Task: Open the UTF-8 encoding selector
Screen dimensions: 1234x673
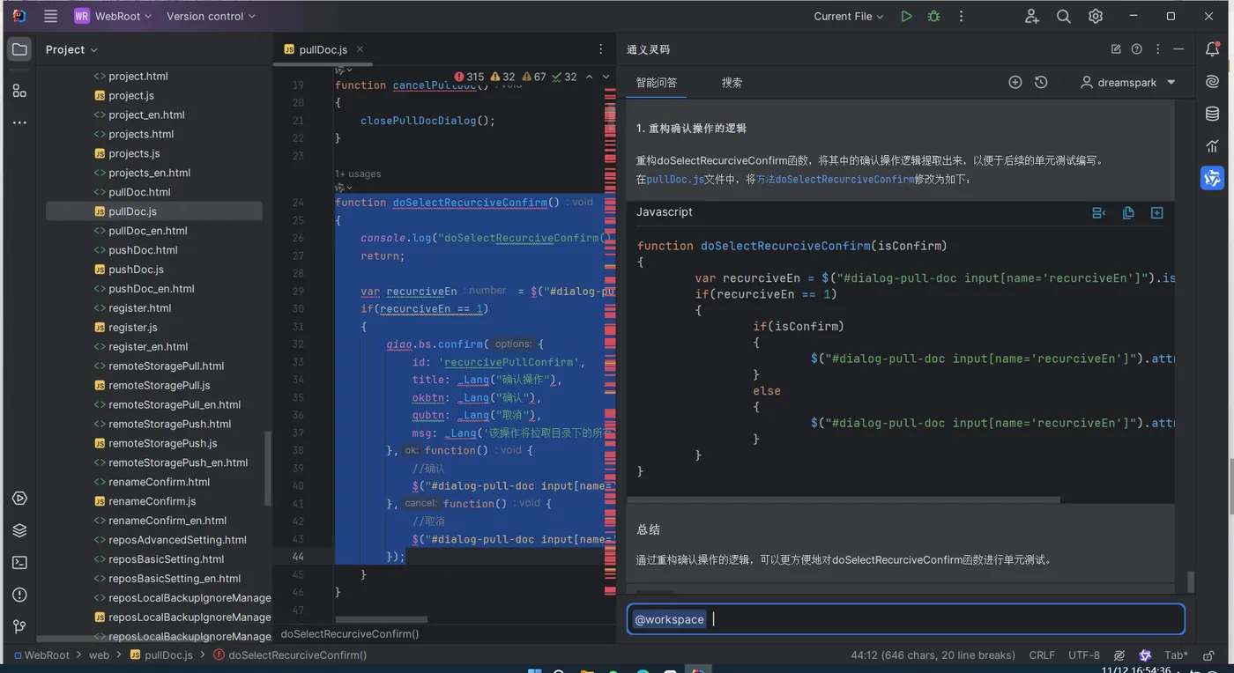Action: tap(1084, 655)
